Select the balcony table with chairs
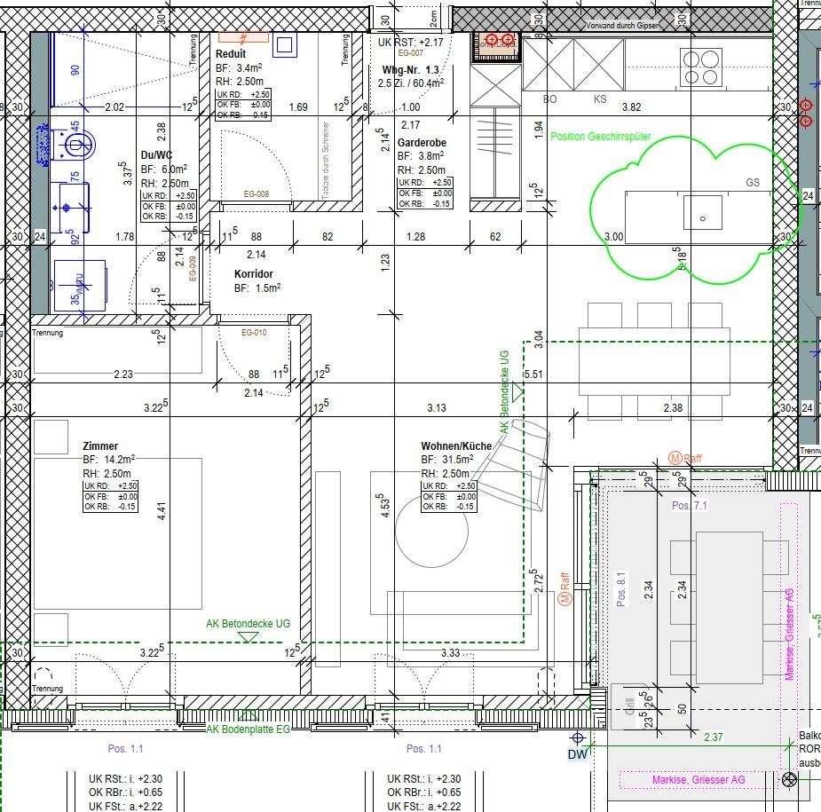821x812 pixels. point(728,606)
